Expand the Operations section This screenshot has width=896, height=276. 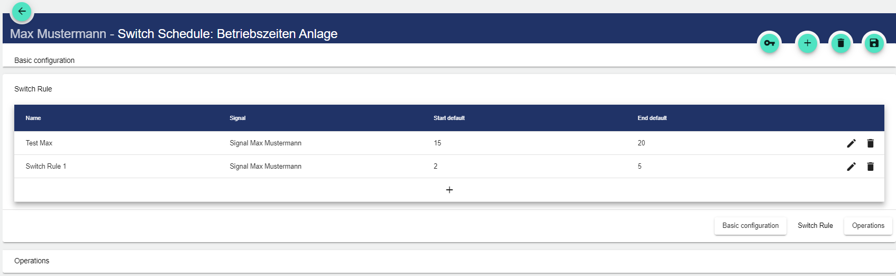pos(32,261)
